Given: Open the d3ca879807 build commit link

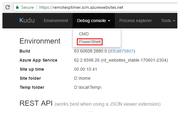Looking at the screenshot, I should click(x=121, y=51).
